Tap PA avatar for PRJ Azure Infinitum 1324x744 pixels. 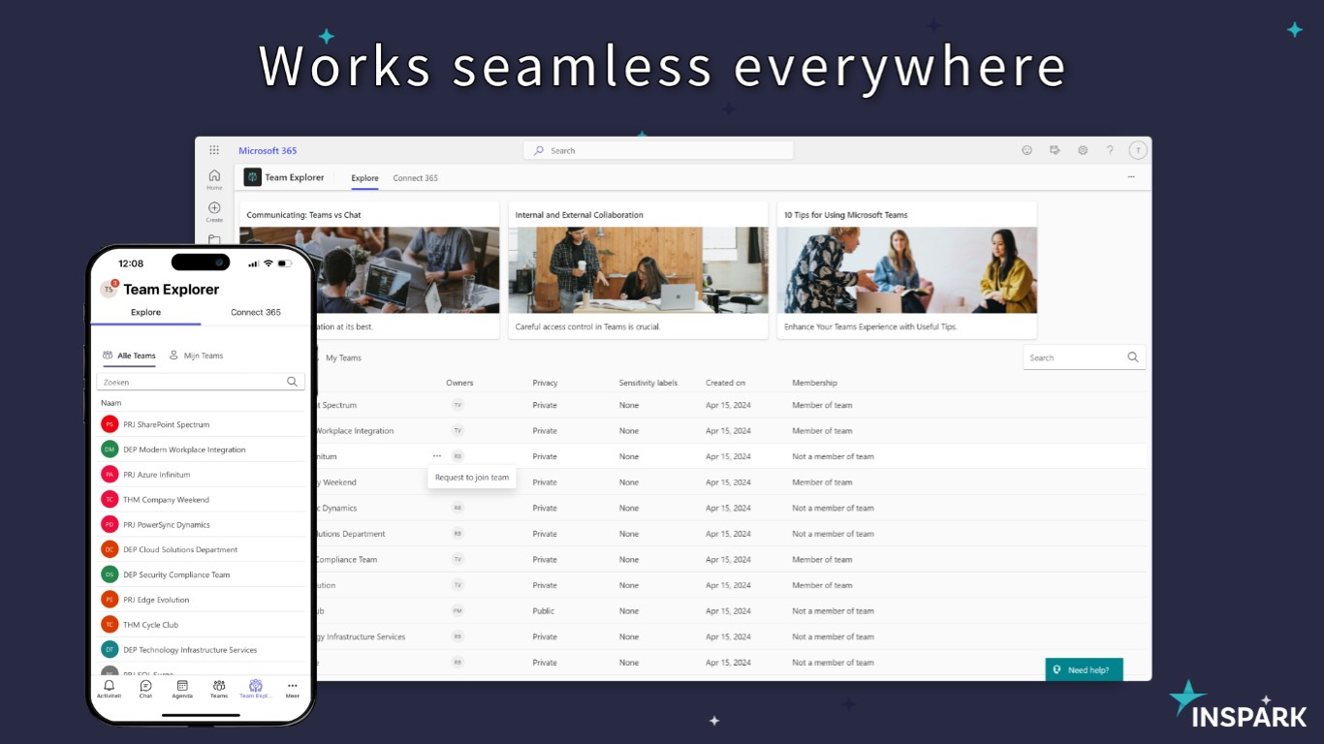110,475
